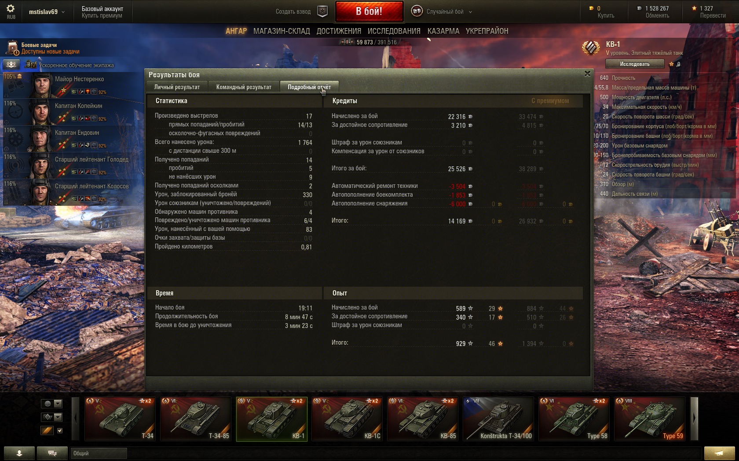The height and width of the screenshot is (461, 739).
Task: Open the Случайный бой battle mode dropdown
Action: pos(442,11)
